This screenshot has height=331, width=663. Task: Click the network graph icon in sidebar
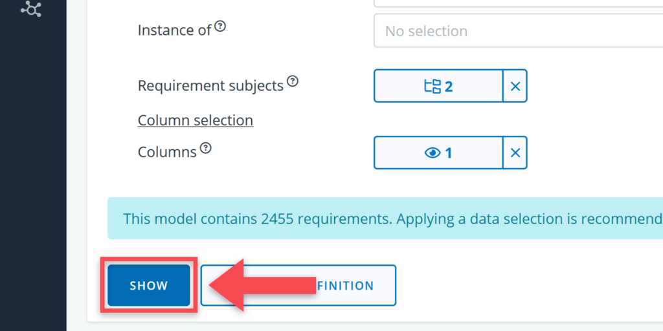pos(30,9)
